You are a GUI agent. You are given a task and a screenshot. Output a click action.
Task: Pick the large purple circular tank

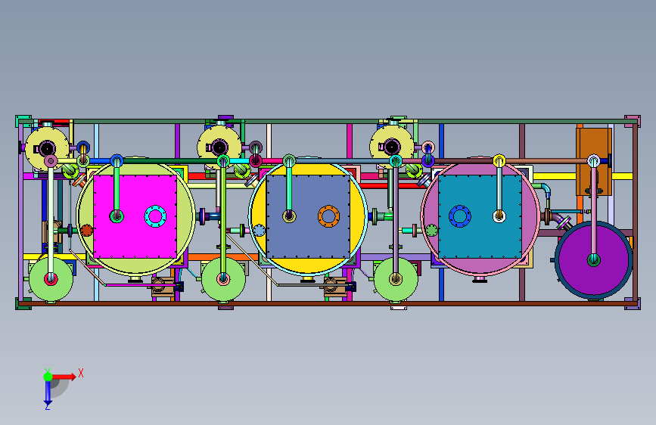[x=594, y=259]
